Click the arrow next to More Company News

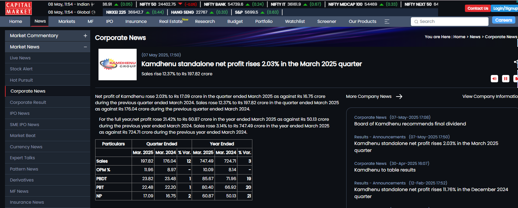[x=399, y=97]
